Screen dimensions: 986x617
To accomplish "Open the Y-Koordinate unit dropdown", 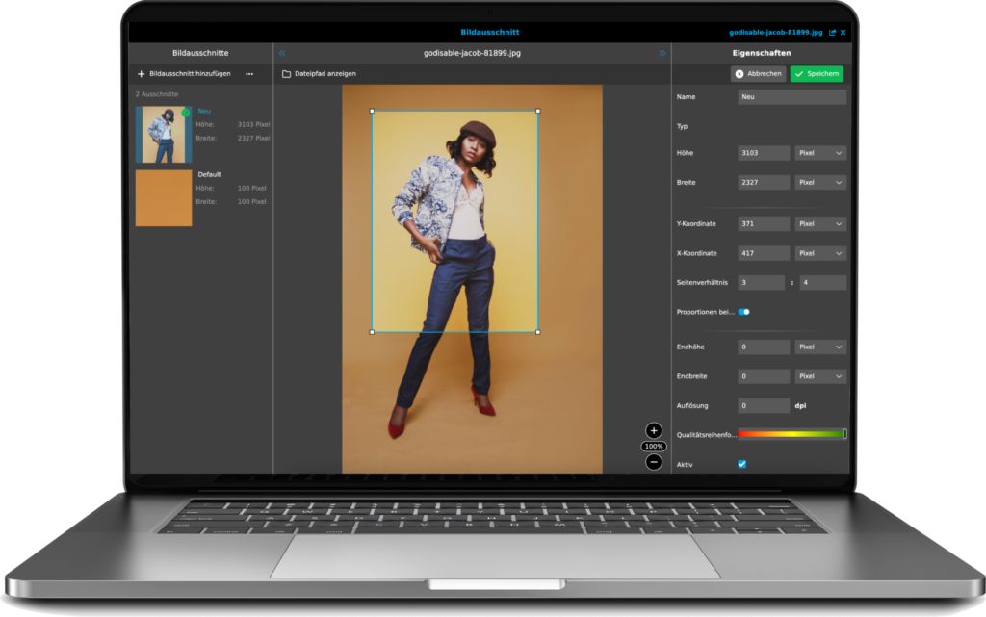I will (820, 223).
